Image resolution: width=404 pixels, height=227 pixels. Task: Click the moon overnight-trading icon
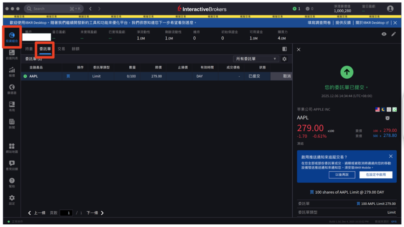click(x=383, y=110)
